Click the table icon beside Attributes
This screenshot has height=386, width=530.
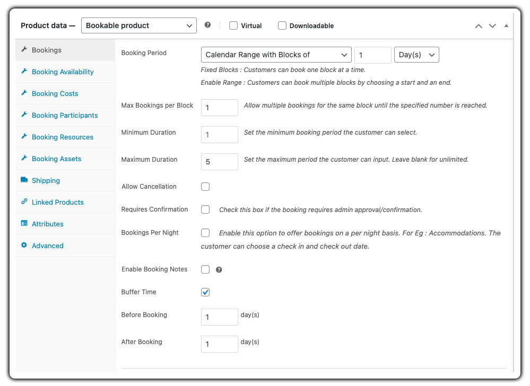point(24,223)
